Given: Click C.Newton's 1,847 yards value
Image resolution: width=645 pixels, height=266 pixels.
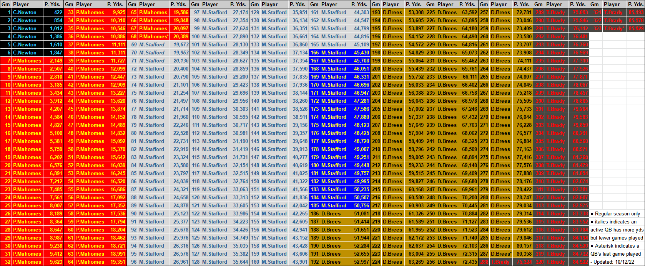Looking at the screenshot, I should point(53,53).
